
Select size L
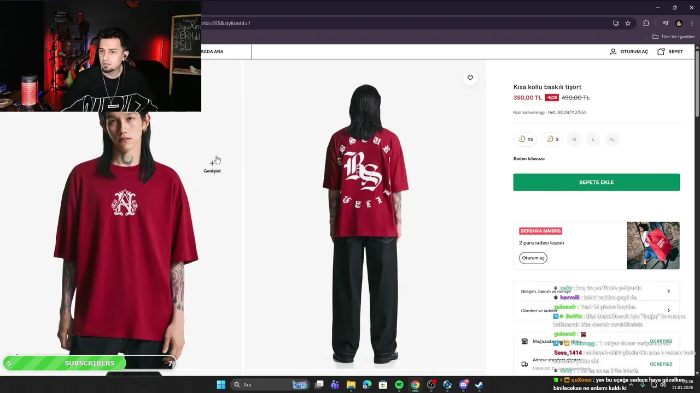[x=593, y=139]
